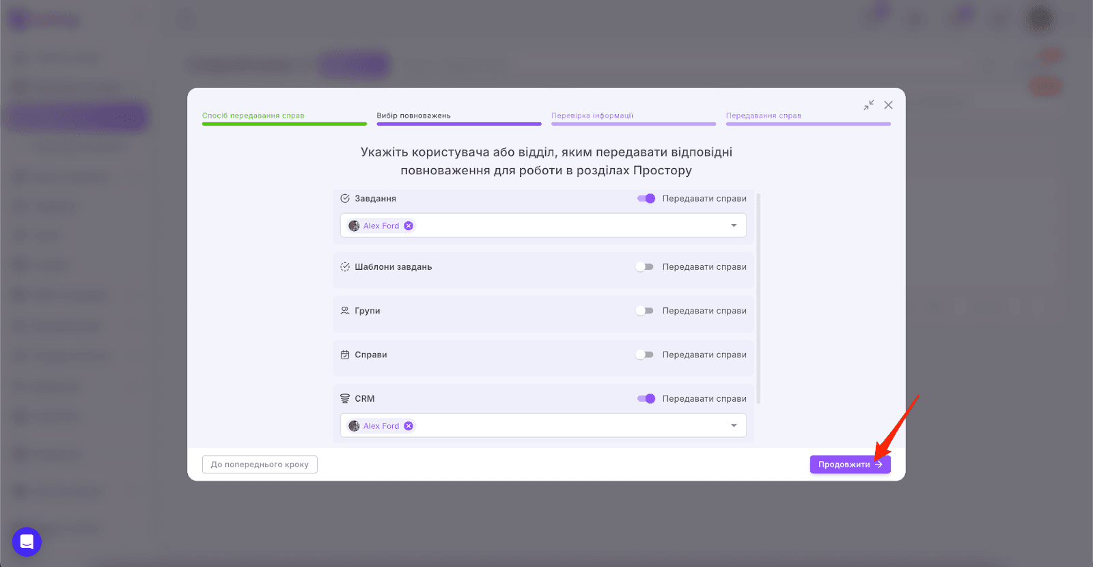1093x567 pixels.
Task: Click the CRM stack icon
Action: [345, 399]
